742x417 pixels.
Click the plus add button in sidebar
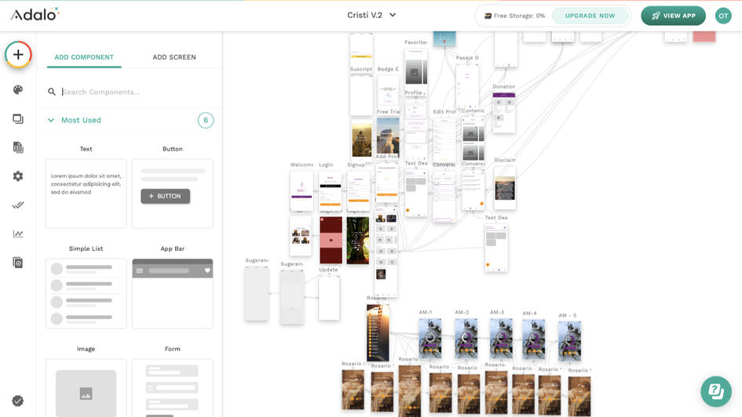coord(18,55)
